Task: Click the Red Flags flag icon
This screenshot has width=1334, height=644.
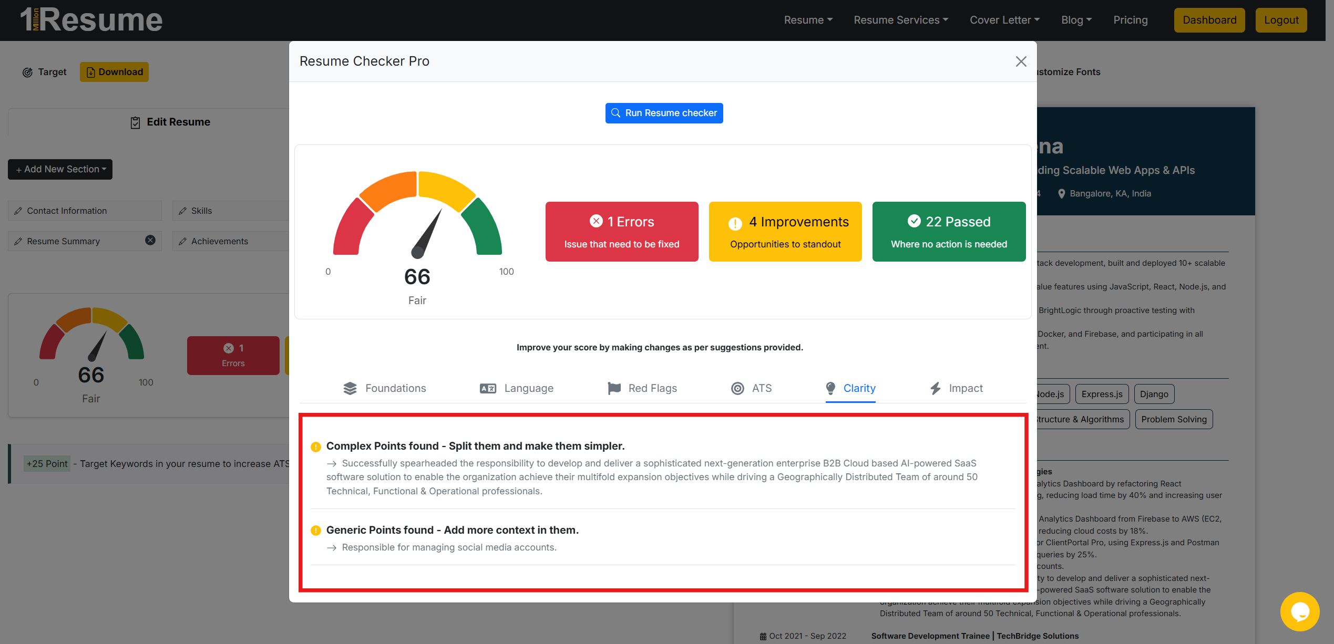Action: point(614,388)
